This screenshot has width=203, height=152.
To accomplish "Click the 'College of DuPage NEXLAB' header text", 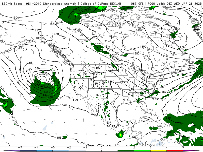I will coord(101,4).
